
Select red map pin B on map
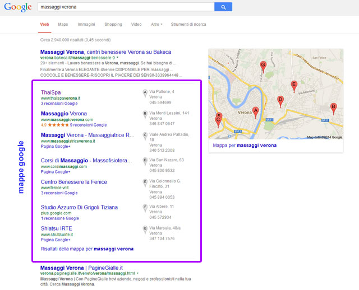[x=333, y=107]
